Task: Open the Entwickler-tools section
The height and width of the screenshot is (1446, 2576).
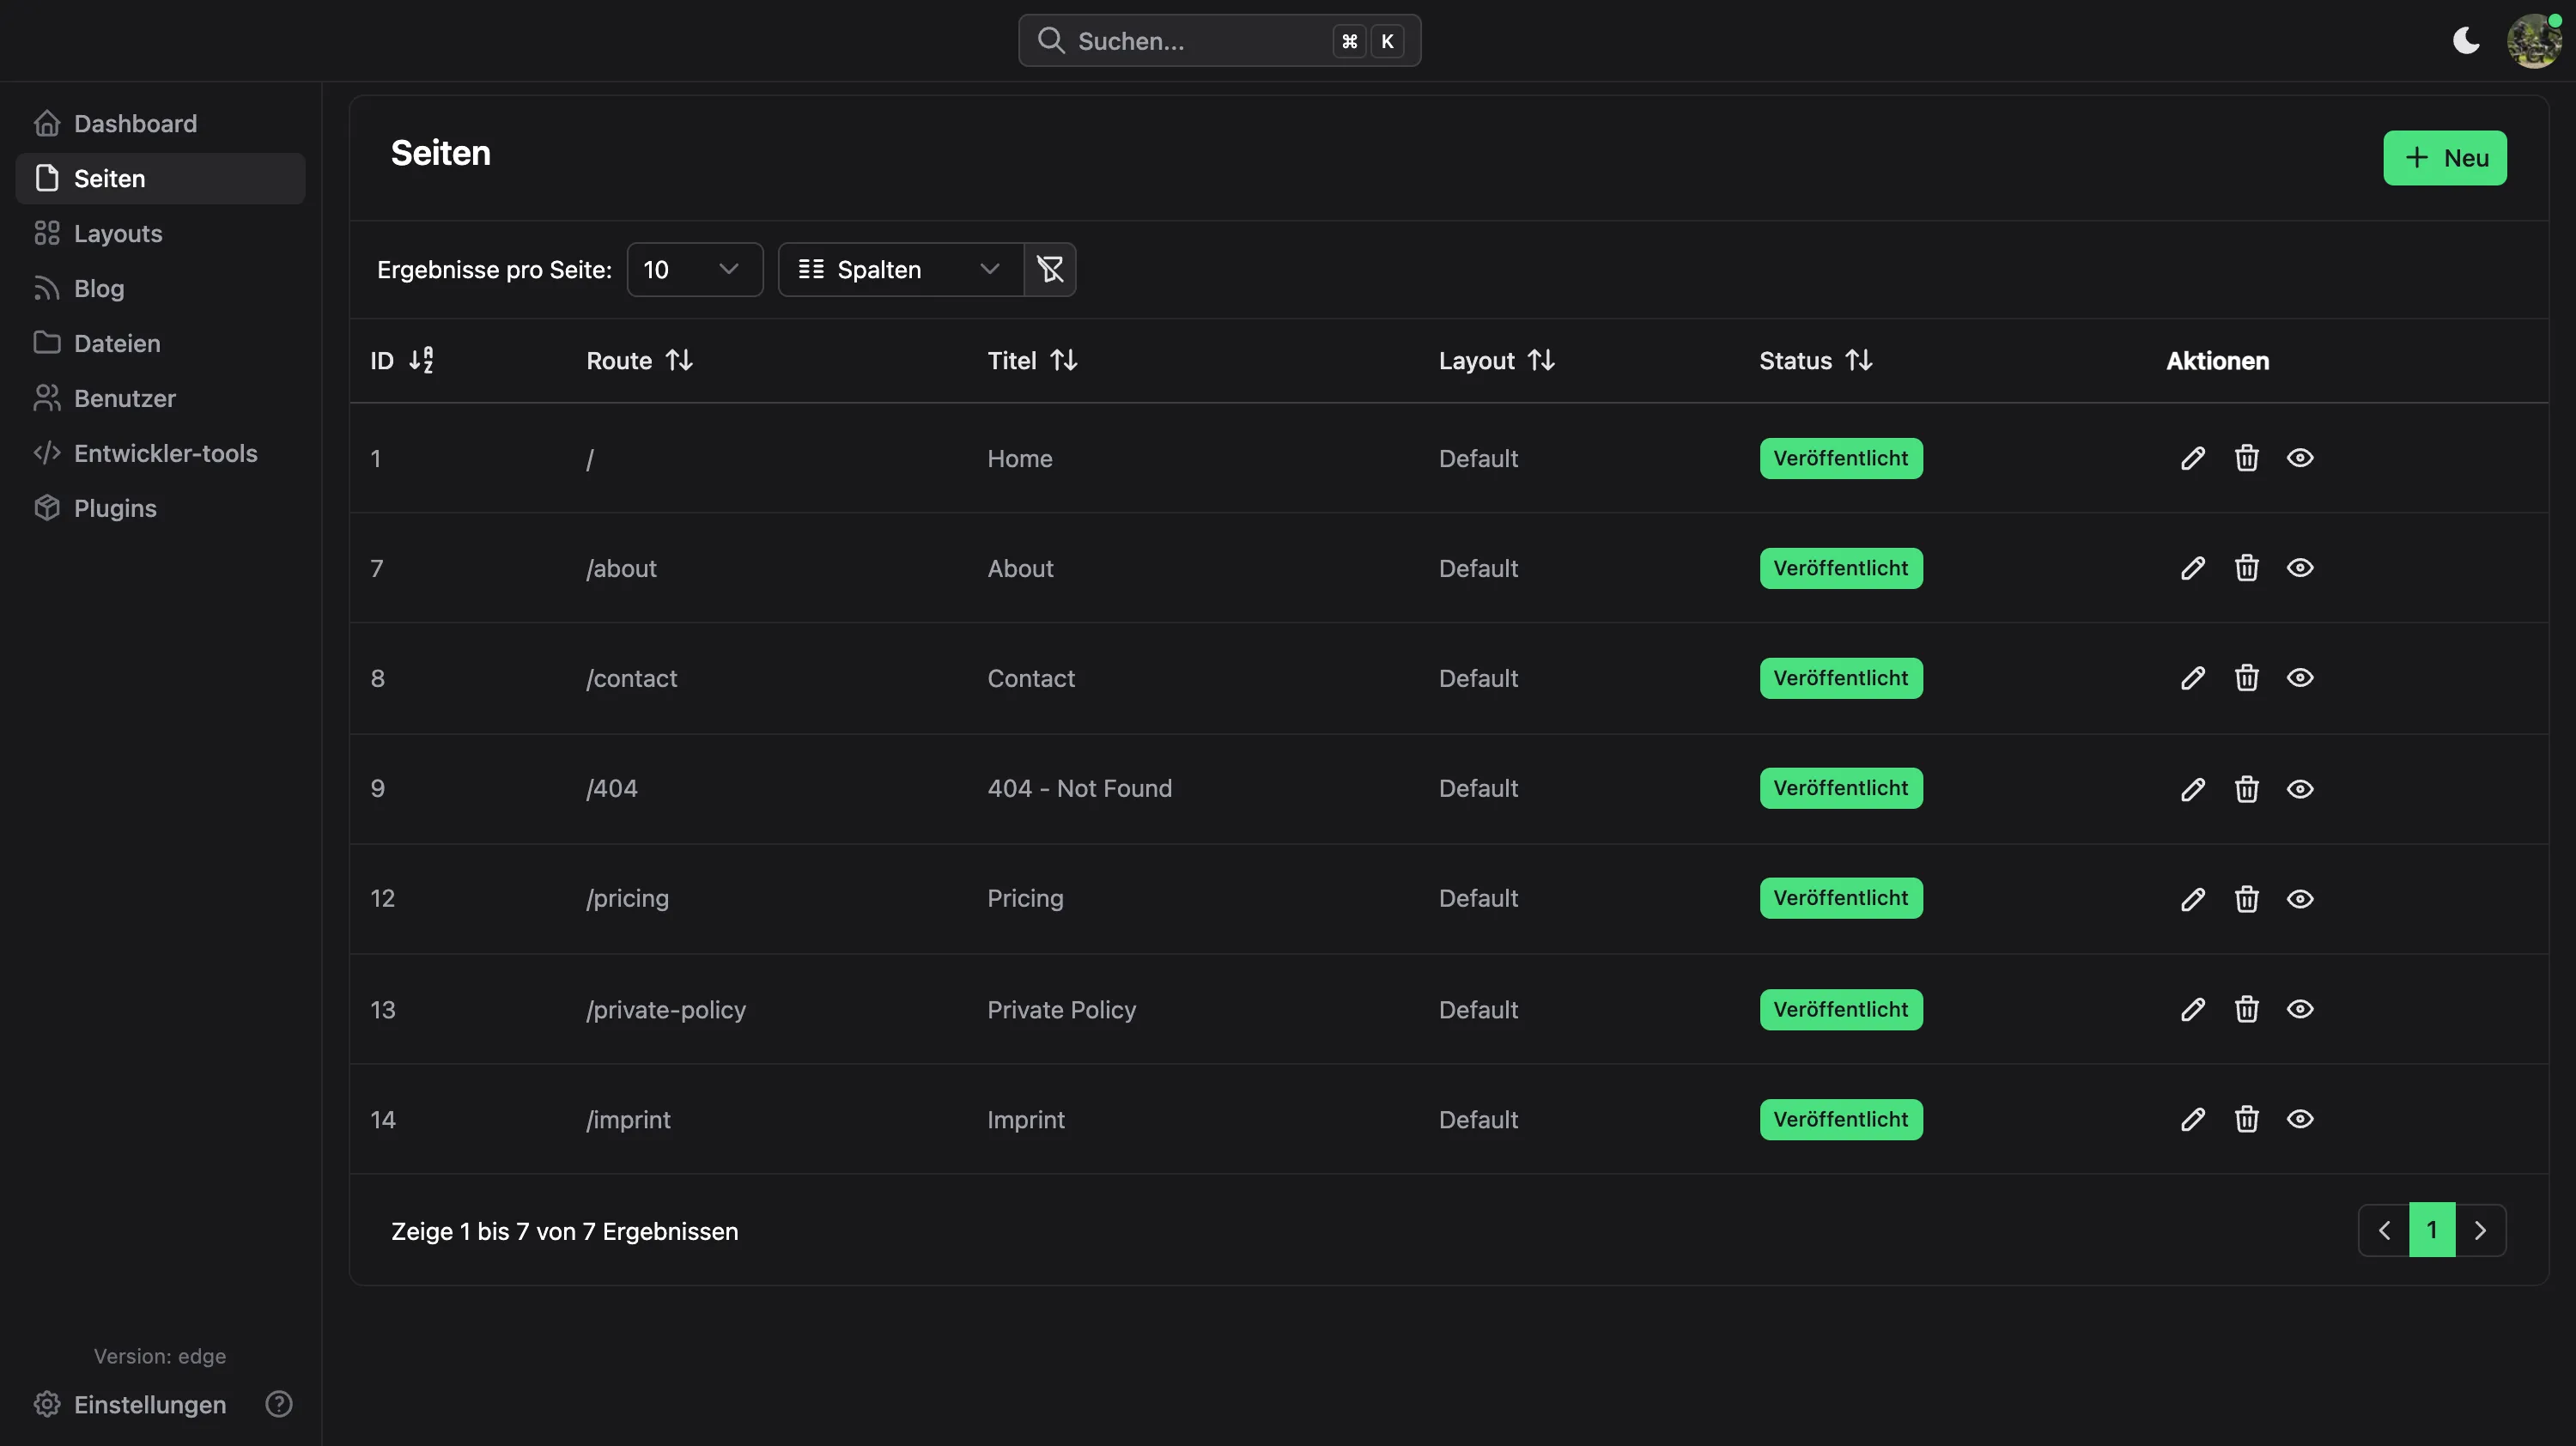Action: 165,453
